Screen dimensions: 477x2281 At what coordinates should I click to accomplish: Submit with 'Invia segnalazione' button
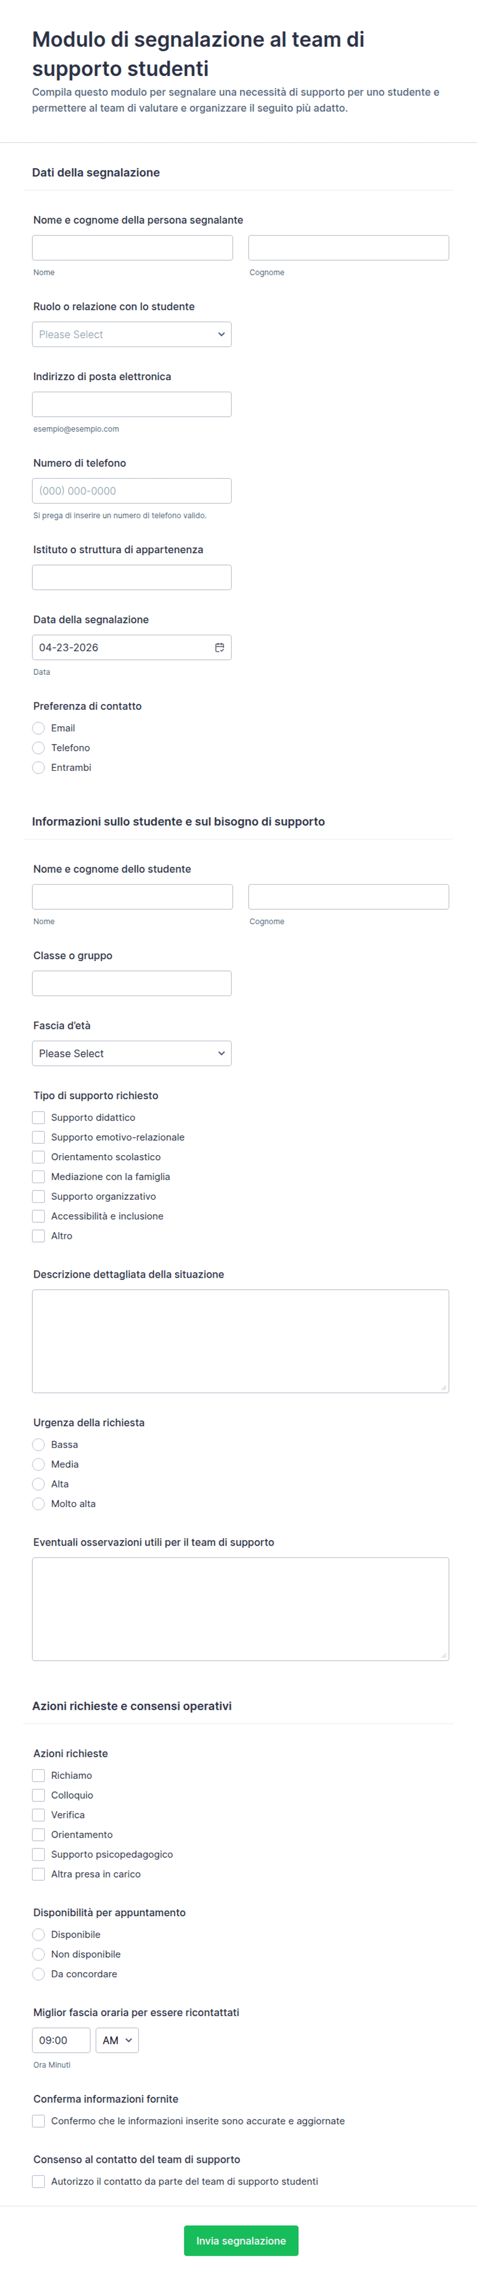[x=241, y=2240]
